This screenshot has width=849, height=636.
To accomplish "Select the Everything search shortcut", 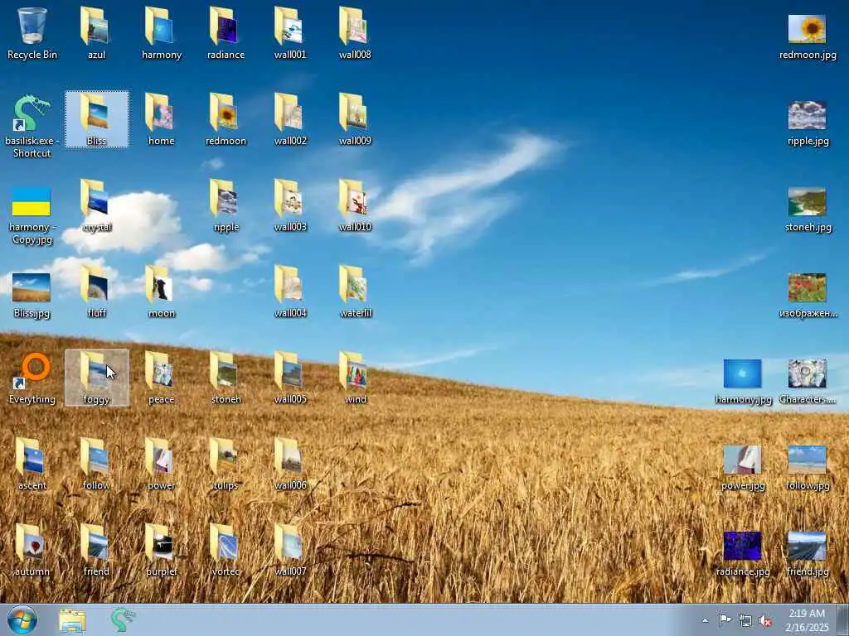I will pos(32,378).
